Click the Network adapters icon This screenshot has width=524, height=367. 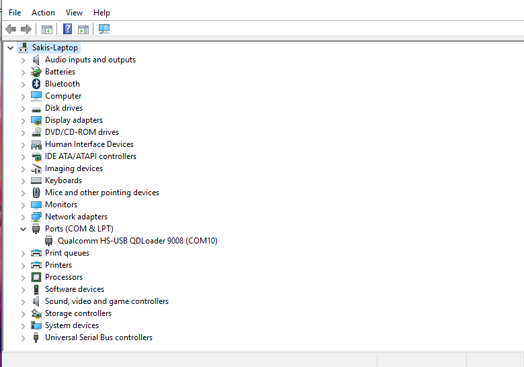point(36,217)
